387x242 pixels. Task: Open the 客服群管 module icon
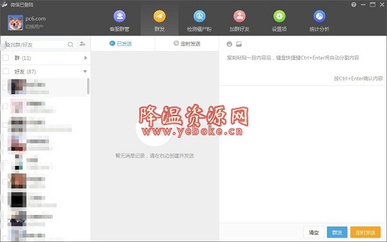click(120, 16)
